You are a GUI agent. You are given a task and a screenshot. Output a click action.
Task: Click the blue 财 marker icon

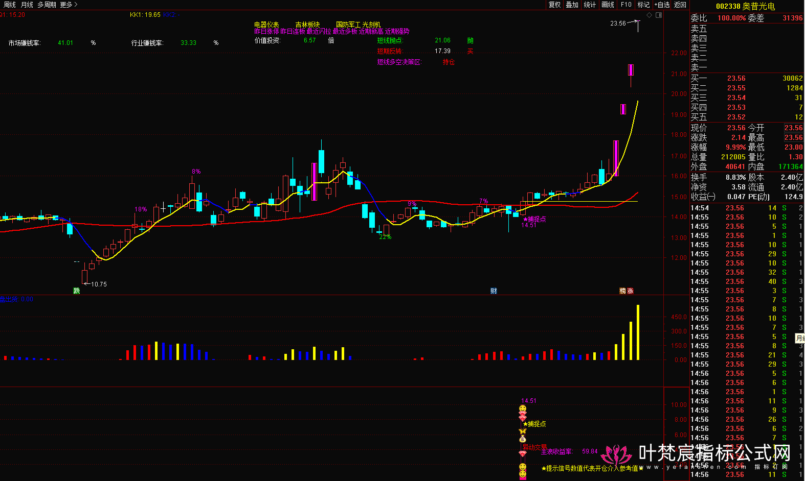pyautogui.click(x=494, y=291)
